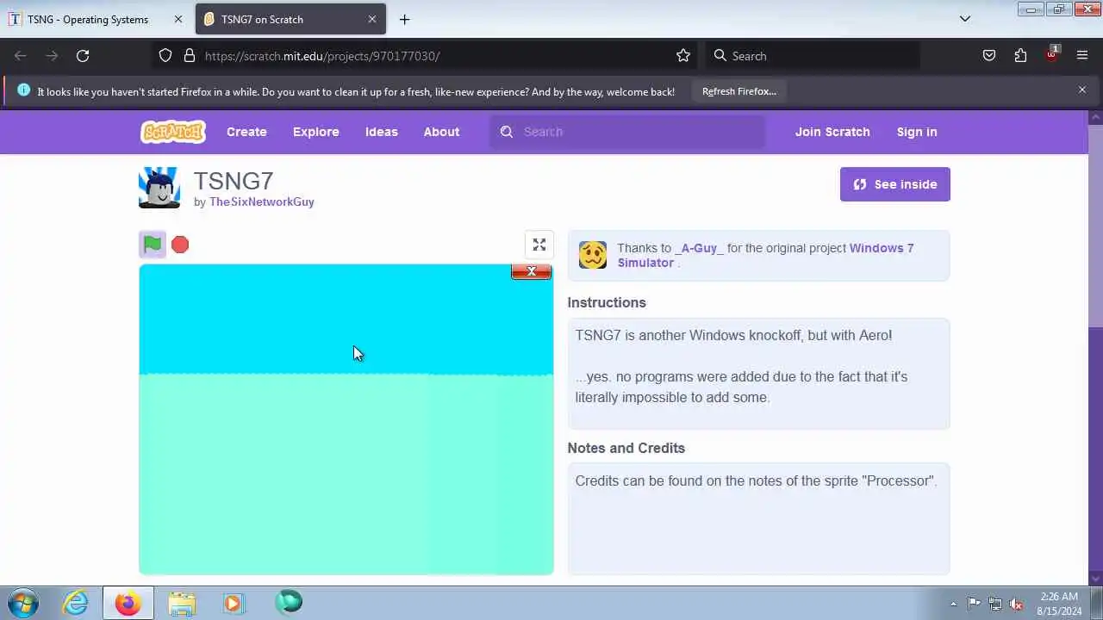This screenshot has height=620, width=1103.
Task: Click the Refresh Firefox button
Action: pyautogui.click(x=739, y=91)
